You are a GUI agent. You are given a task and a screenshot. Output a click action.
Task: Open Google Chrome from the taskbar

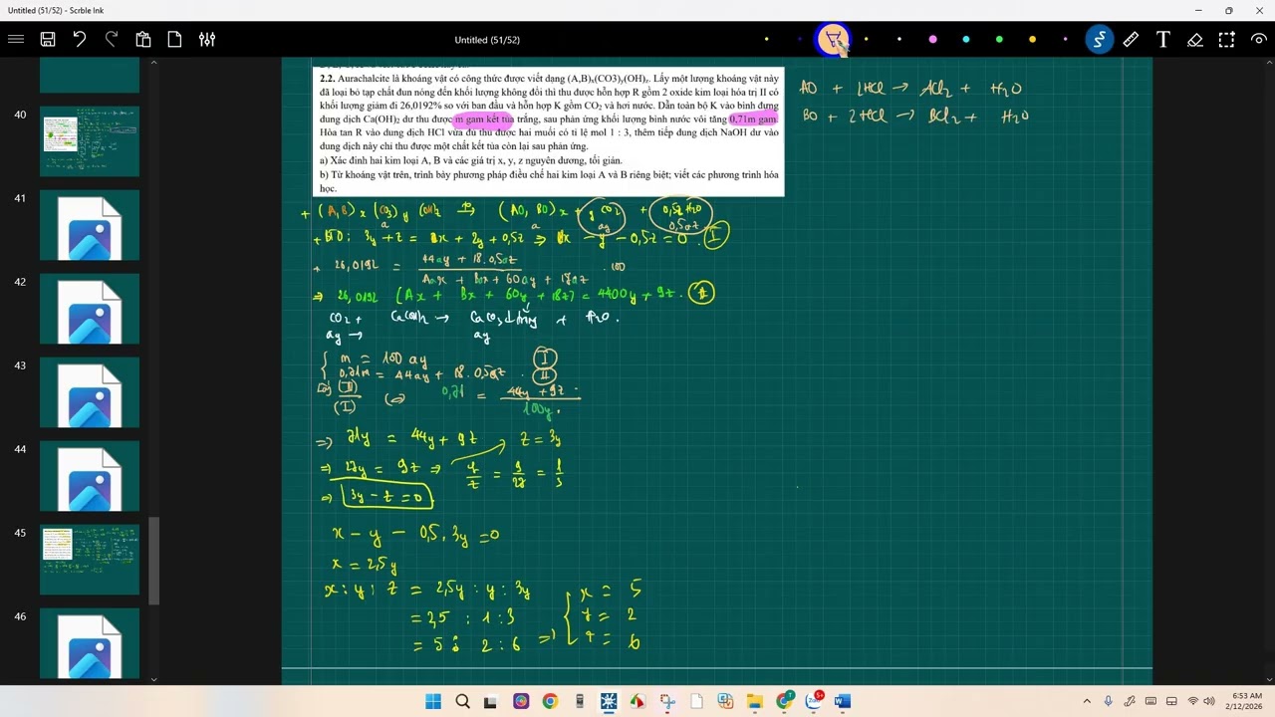550,701
